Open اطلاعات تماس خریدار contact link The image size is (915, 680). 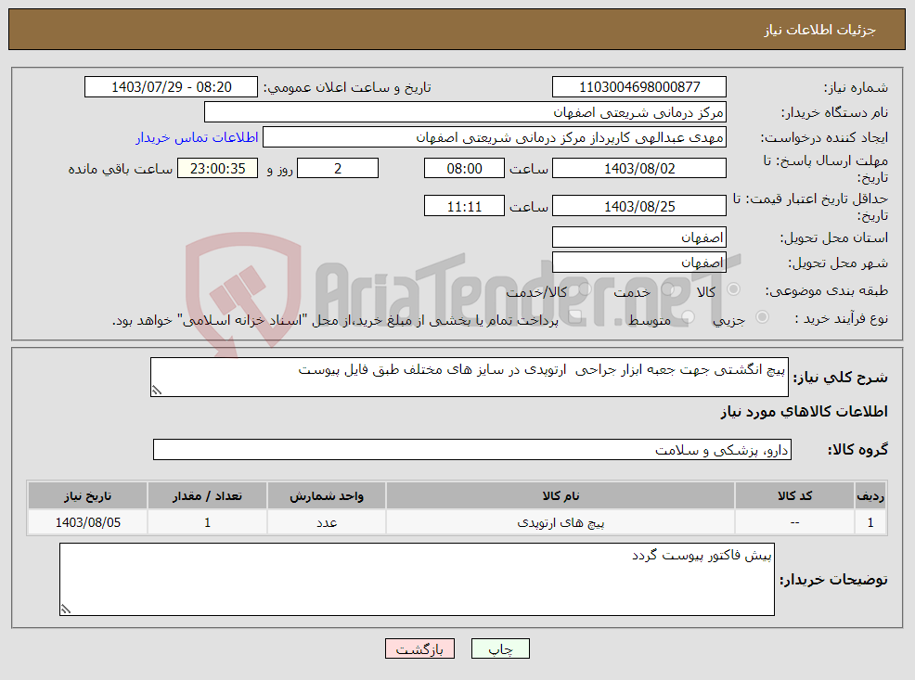click(198, 137)
